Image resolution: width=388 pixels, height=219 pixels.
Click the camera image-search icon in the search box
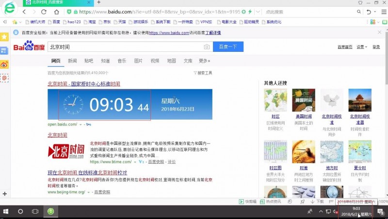click(x=207, y=47)
